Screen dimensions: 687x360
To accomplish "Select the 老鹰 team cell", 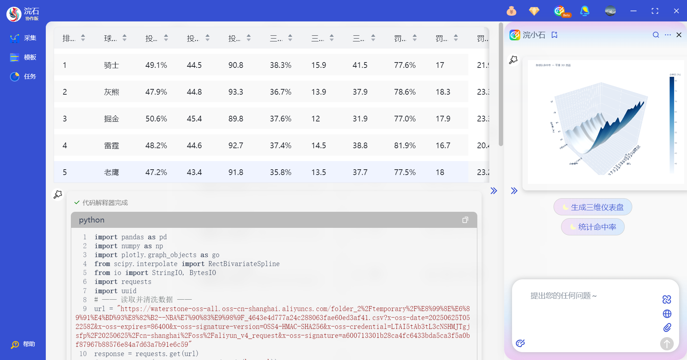I will (111, 172).
